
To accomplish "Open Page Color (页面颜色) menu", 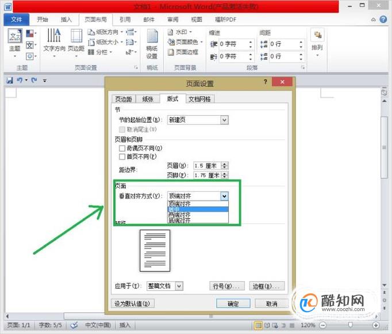I will pyautogui.click(x=185, y=42).
